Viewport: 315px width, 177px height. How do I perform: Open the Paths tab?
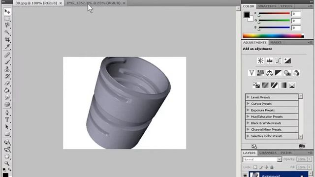pyautogui.click(x=286, y=153)
